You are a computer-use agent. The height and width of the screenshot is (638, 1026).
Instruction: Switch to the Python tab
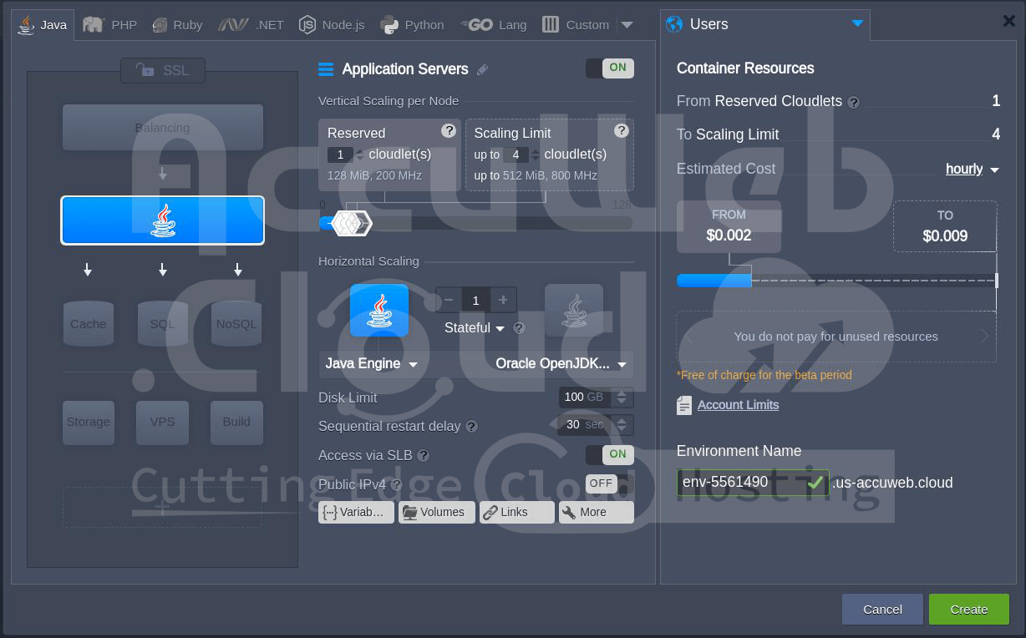pyautogui.click(x=412, y=25)
